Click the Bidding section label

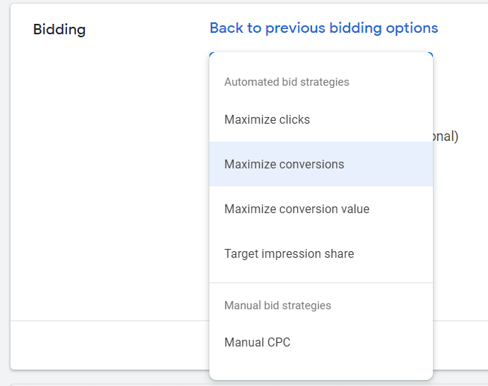pyautogui.click(x=60, y=30)
